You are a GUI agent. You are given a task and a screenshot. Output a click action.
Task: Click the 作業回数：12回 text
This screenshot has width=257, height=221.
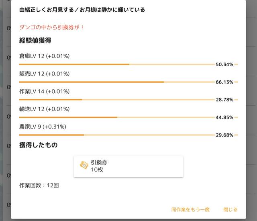pos(39,186)
